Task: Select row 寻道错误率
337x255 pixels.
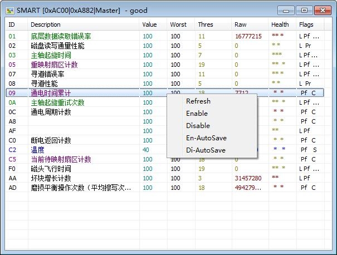Action: tap(165, 74)
